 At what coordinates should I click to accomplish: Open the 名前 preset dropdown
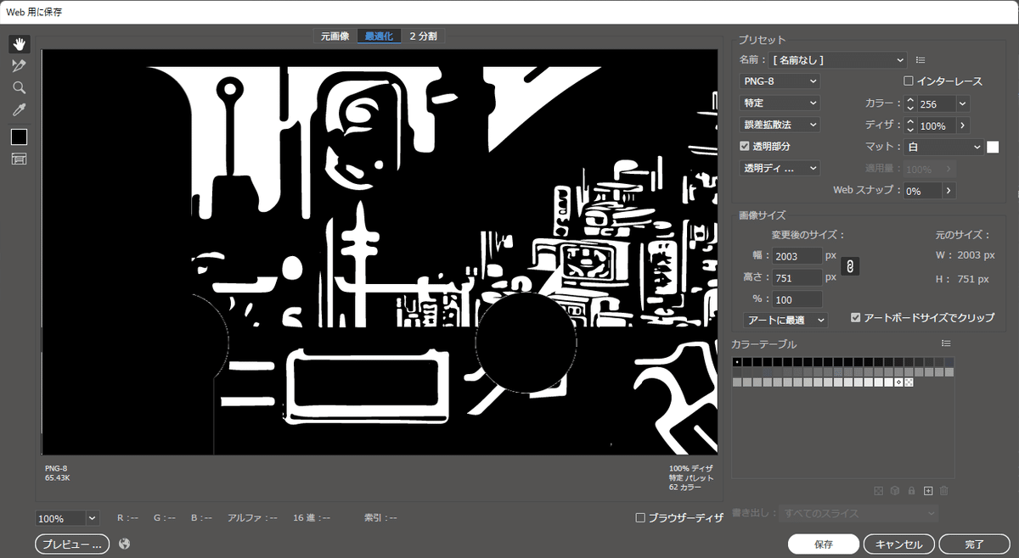coord(839,60)
